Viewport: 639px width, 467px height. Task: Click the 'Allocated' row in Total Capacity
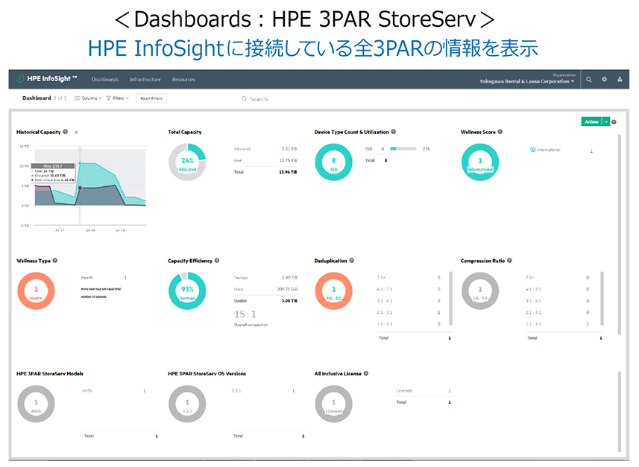[x=265, y=149]
